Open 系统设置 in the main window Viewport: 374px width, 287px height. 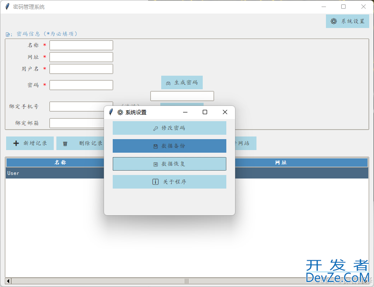click(x=347, y=21)
